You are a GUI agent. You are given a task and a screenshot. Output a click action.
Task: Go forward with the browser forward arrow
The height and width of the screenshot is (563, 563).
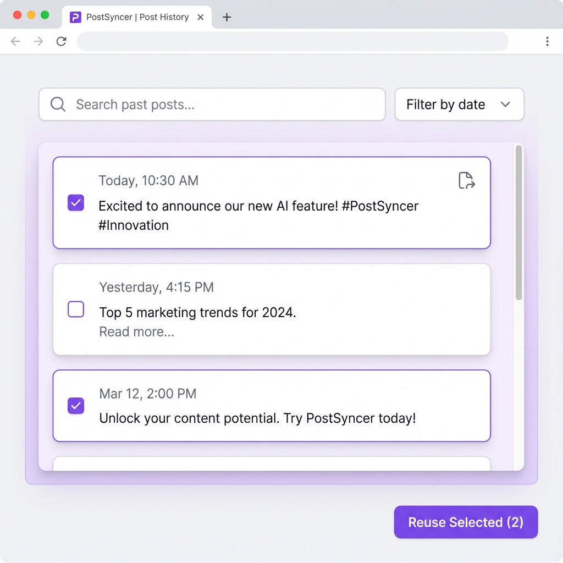click(x=38, y=41)
